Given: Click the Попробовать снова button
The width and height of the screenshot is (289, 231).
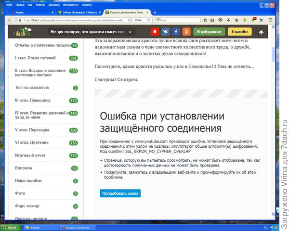Looking at the screenshot, I should [x=120, y=193].
